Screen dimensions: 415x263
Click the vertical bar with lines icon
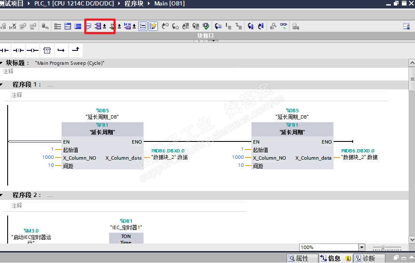[228, 26]
